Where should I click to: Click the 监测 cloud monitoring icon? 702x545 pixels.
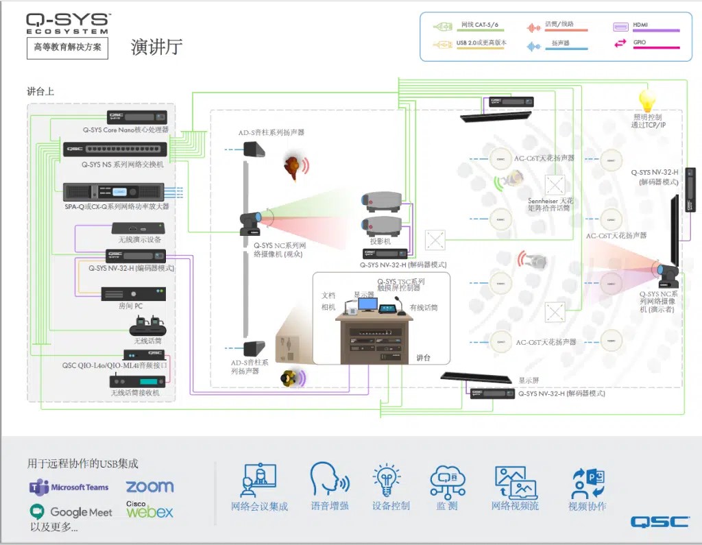point(447,482)
